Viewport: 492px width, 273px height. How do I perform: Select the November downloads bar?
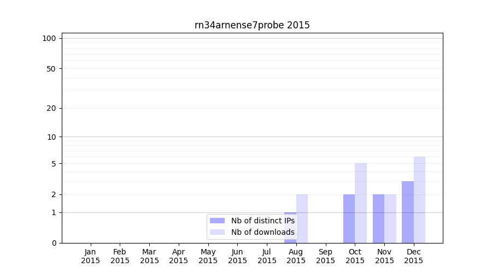click(x=390, y=218)
